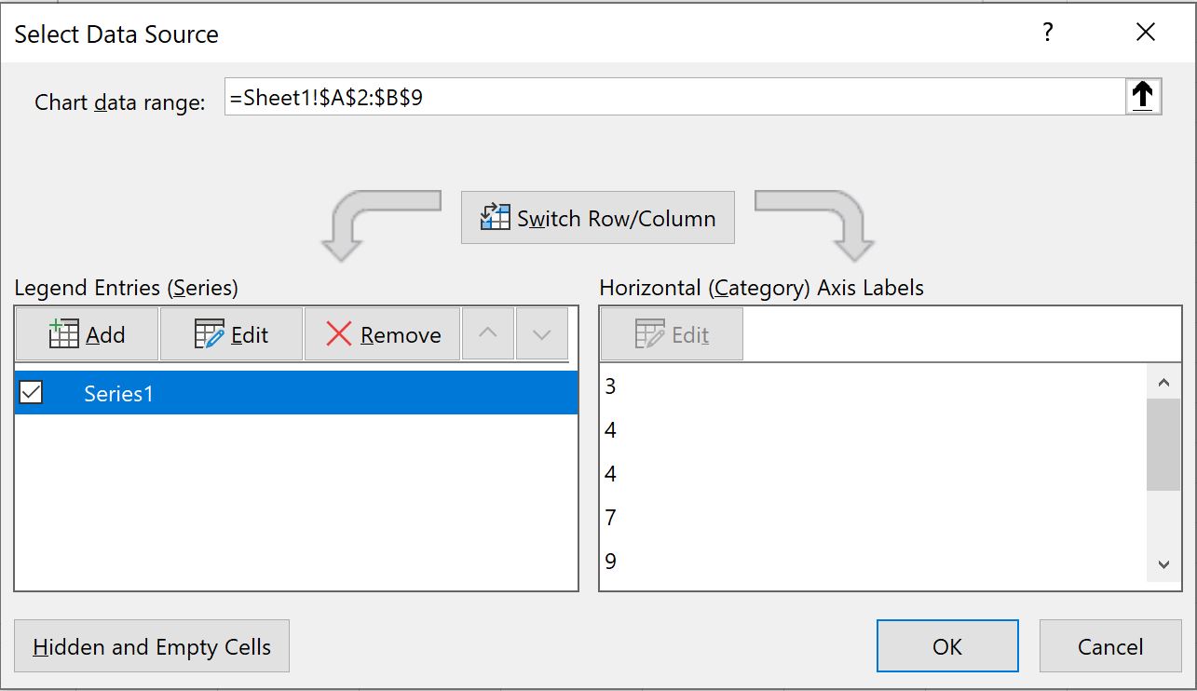Open Hidden and Empty Cells settings
This screenshot has height=691, width=1197.
tap(152, 646)
